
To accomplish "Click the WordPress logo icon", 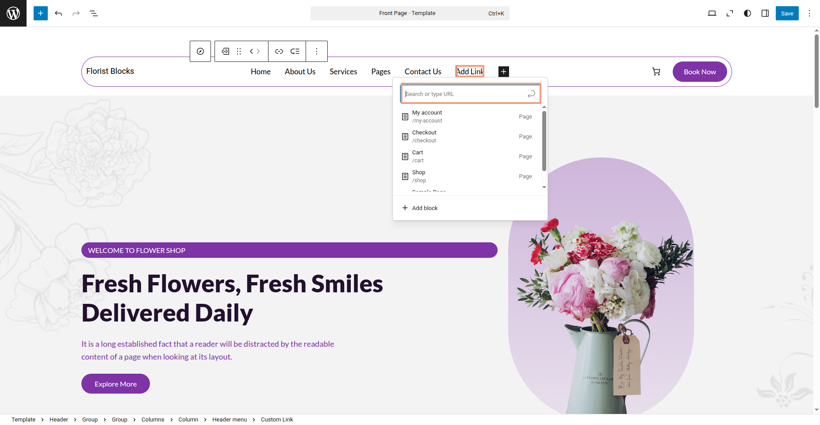I will click(x=13, y=13).
